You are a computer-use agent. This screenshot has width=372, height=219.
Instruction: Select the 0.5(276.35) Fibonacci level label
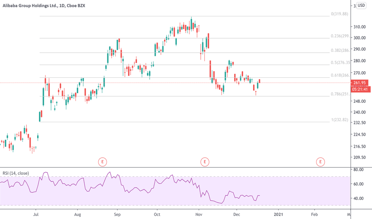point(340,63)
